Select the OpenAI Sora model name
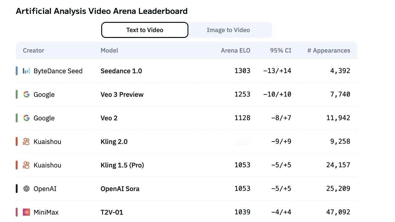395x222 pixels. point(120,189)
